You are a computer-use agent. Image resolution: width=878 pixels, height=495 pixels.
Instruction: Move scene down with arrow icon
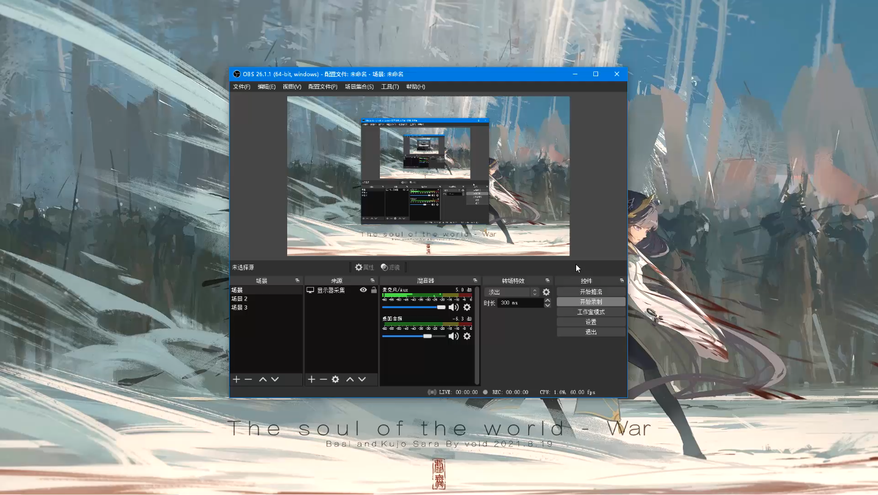[x=275, y=379]
